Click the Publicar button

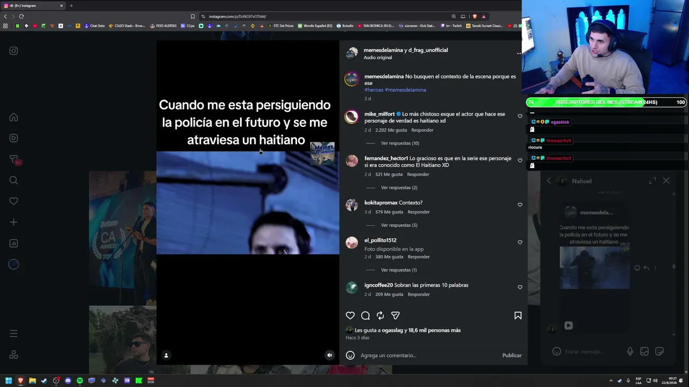click(x=512, y=355)
